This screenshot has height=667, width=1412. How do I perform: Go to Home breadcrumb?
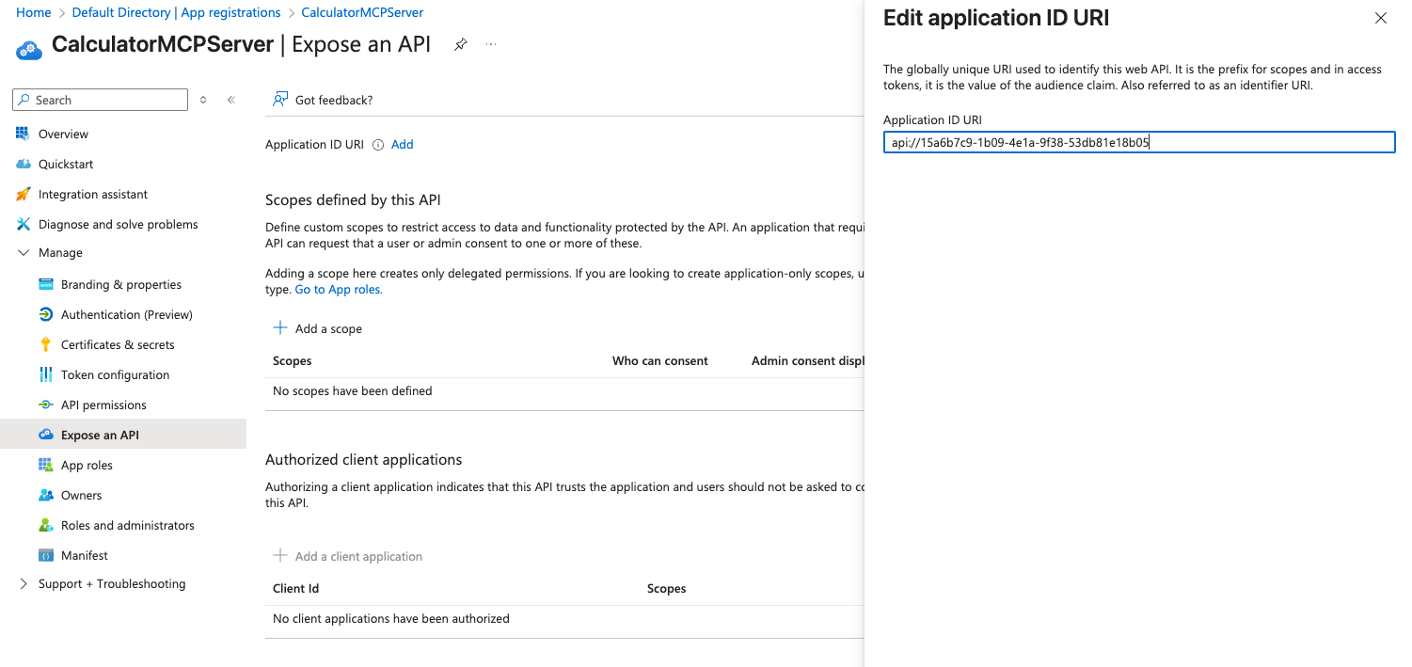[x=34, y=12]
